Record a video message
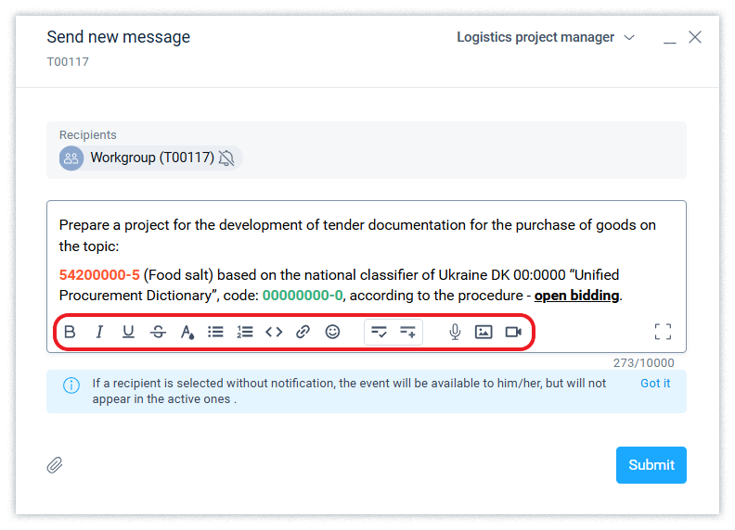This screenshot has width=735, height=530. [x=513, y=332]
